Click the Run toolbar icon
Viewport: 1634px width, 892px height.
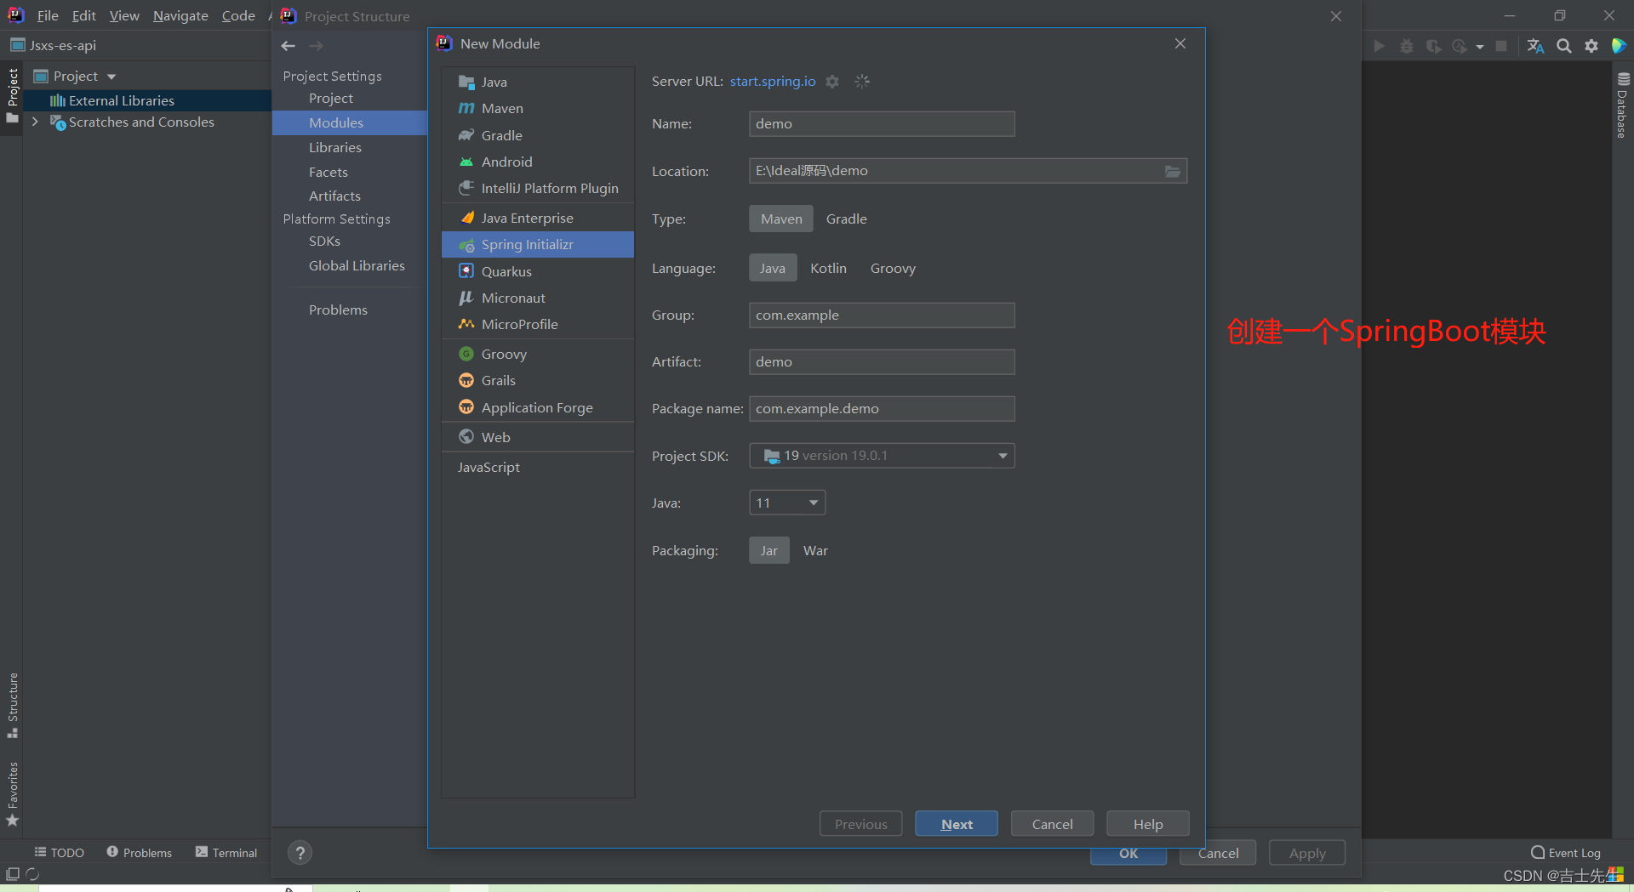tap(1379, 46)
